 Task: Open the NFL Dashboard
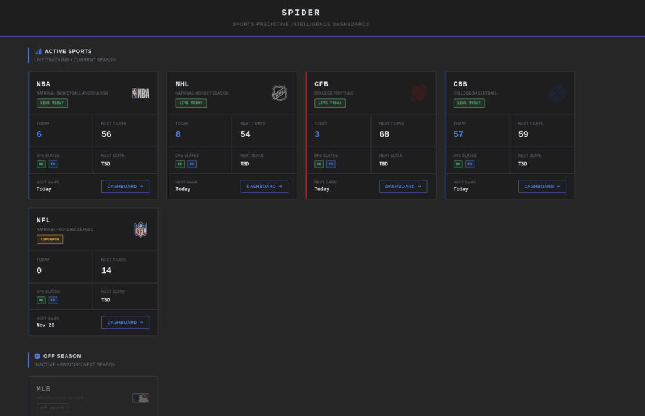[x=125, y=323]
